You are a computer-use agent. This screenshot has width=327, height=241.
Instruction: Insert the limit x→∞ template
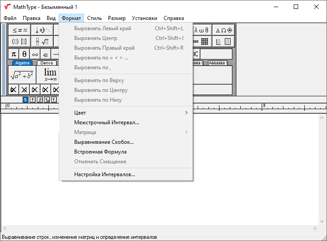point(50,75)
